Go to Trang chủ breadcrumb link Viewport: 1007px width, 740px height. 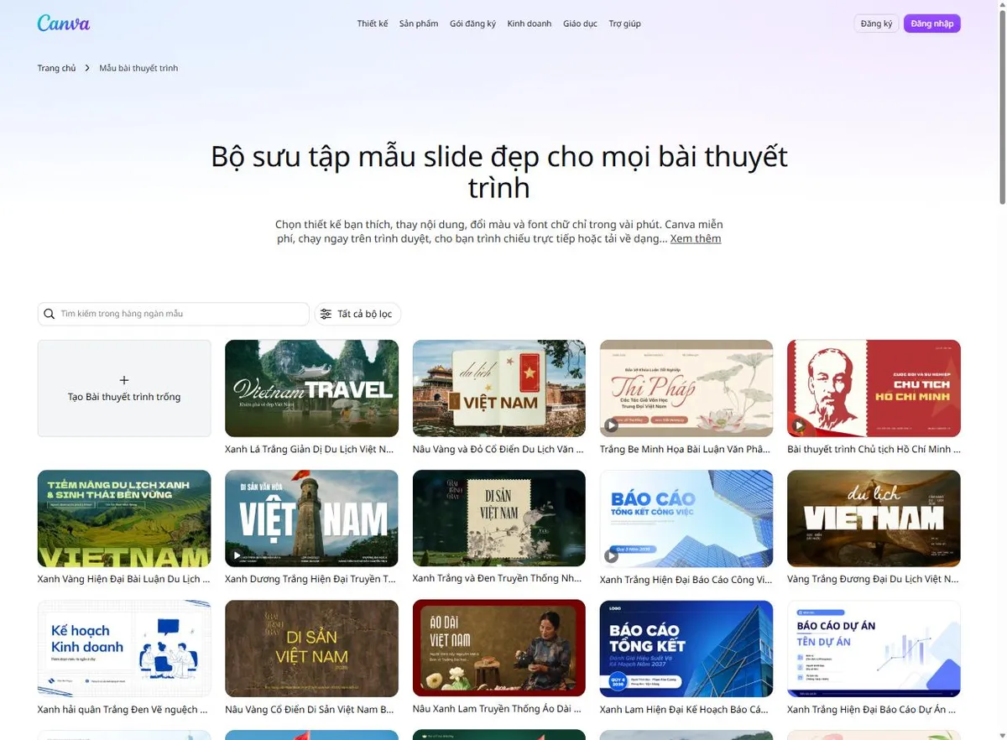[56, 68]
